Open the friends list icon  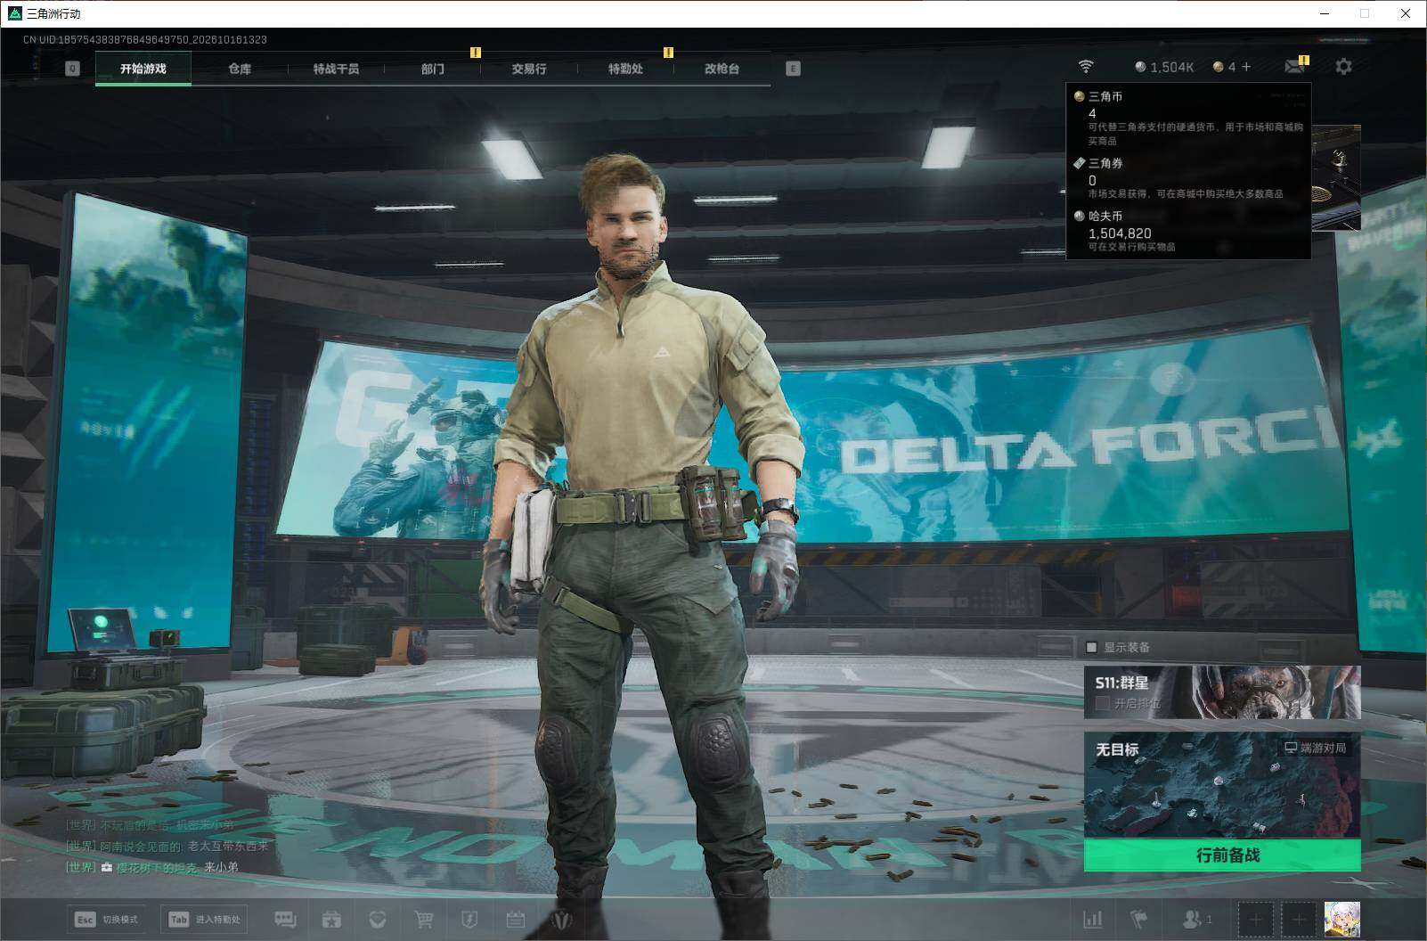(1196, 919)
